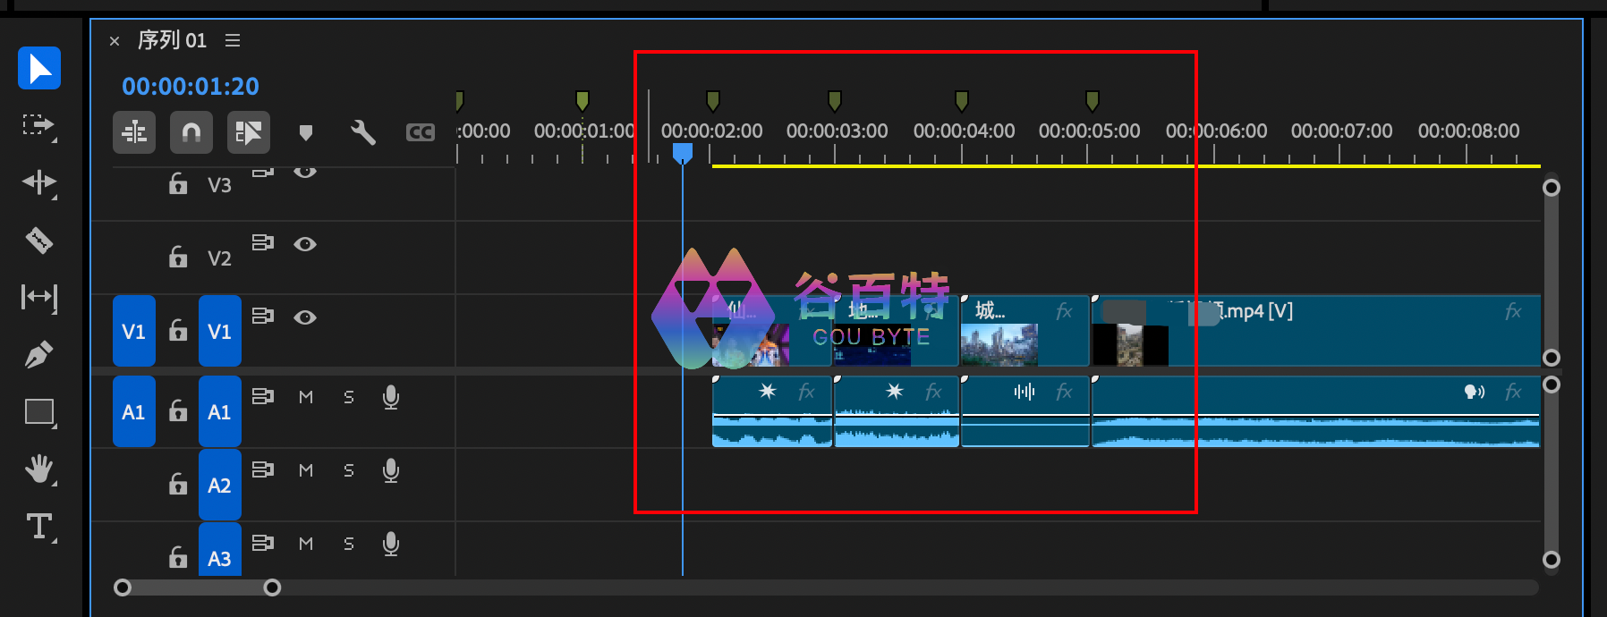
Task: Select the Razor tool
Action: click(38, 240)
